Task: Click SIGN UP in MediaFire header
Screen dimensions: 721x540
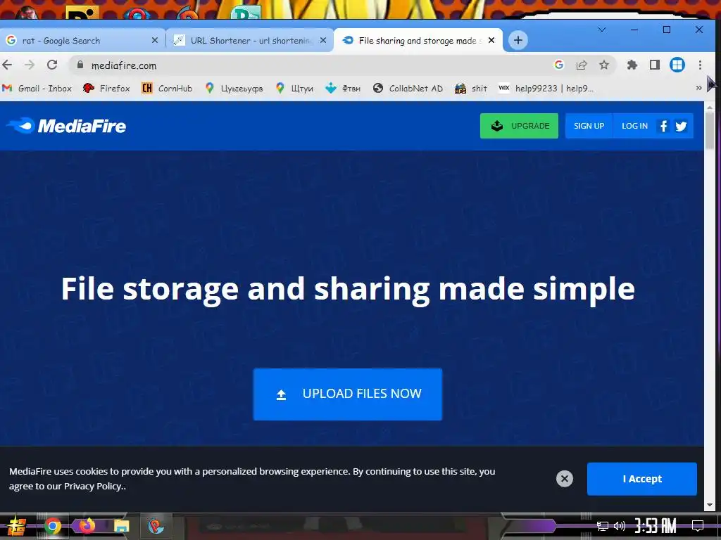Action: coord(589,126)
